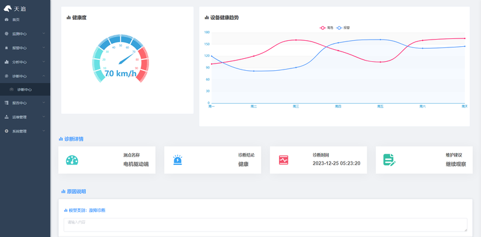Screen dimensions: 481x237
Task: Expand the 监测中心 menu chevron
Action: (x=44, y=34)
